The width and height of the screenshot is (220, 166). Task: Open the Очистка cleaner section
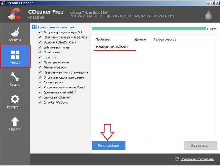pos(15,34)
